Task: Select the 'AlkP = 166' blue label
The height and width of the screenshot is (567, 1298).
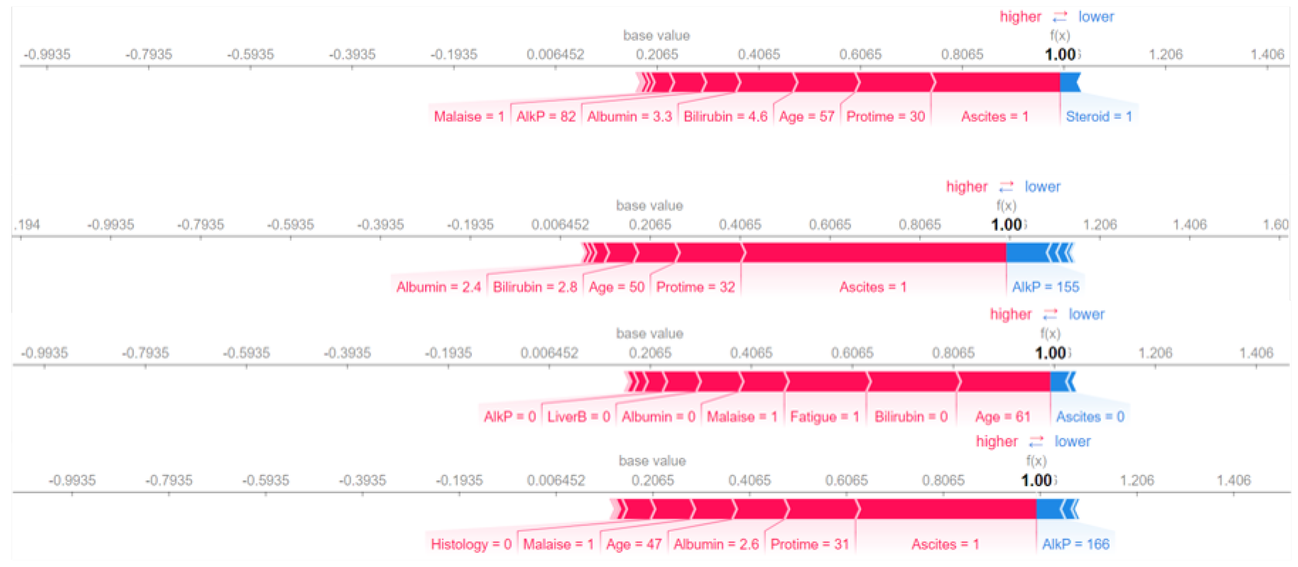Action: click(x=1076, y=544)
